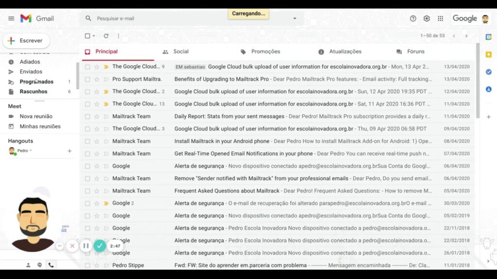Check the Frequent Asked Questions email

pyautogui.click(x=87, y=191)
